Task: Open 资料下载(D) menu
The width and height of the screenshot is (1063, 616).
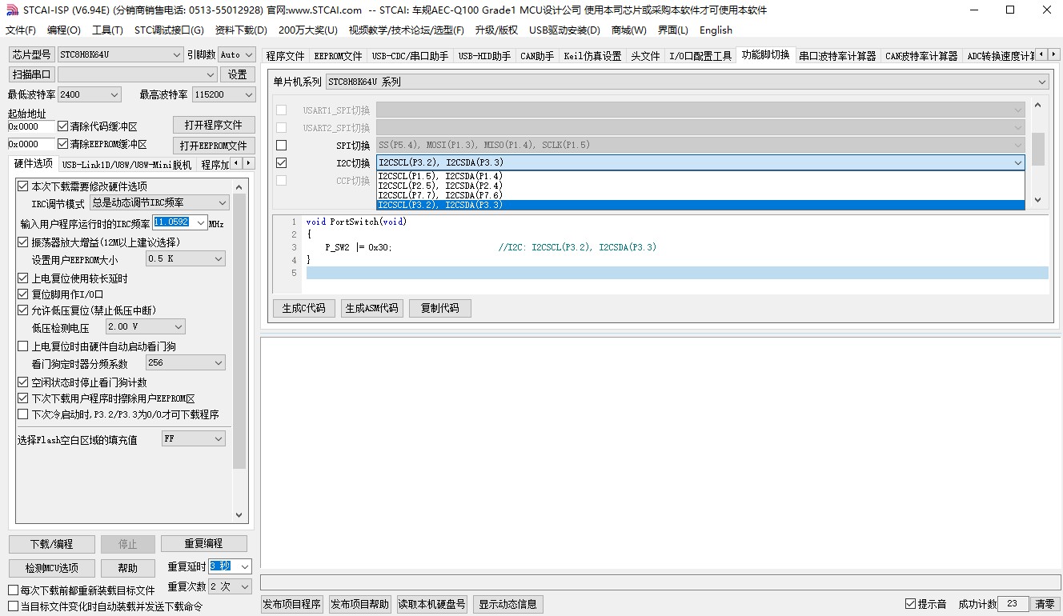Action: point(241,30)
